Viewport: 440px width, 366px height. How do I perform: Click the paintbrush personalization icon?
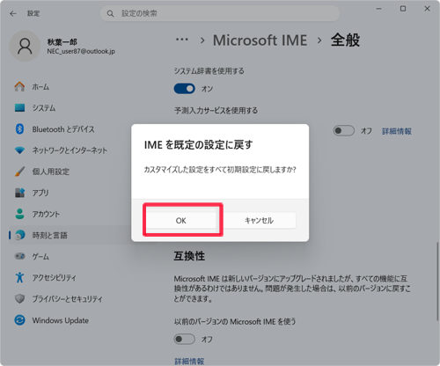[x=19, y=172]
